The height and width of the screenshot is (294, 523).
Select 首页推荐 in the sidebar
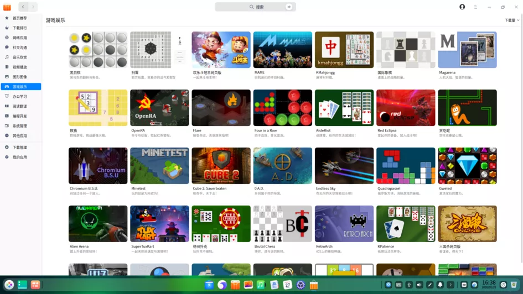[20, 18]
